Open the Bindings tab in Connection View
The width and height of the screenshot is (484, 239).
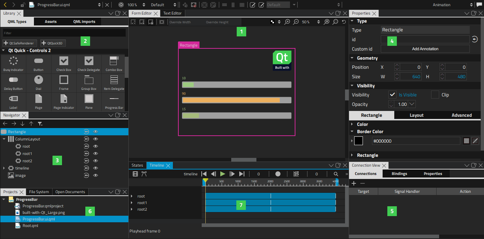[399, 174]
